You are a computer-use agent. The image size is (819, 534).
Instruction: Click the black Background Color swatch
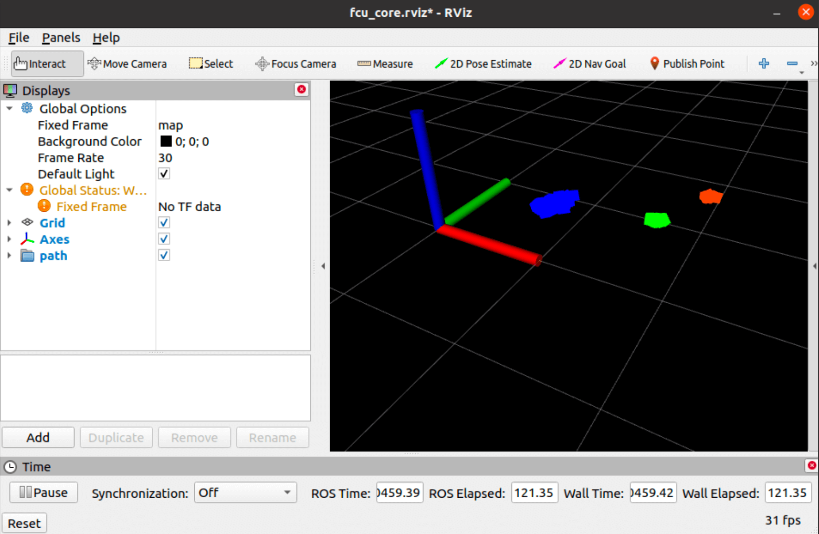coord(166,141)
